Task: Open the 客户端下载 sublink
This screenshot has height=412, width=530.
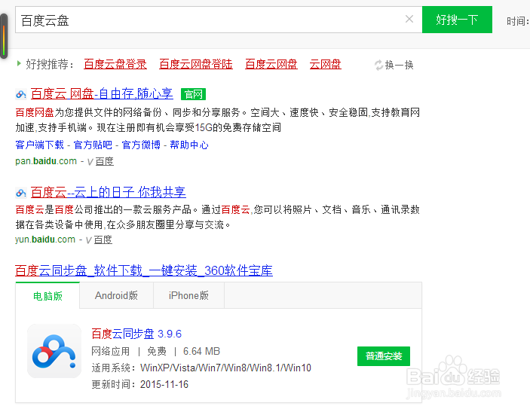Action: click(x=39, y=145)
